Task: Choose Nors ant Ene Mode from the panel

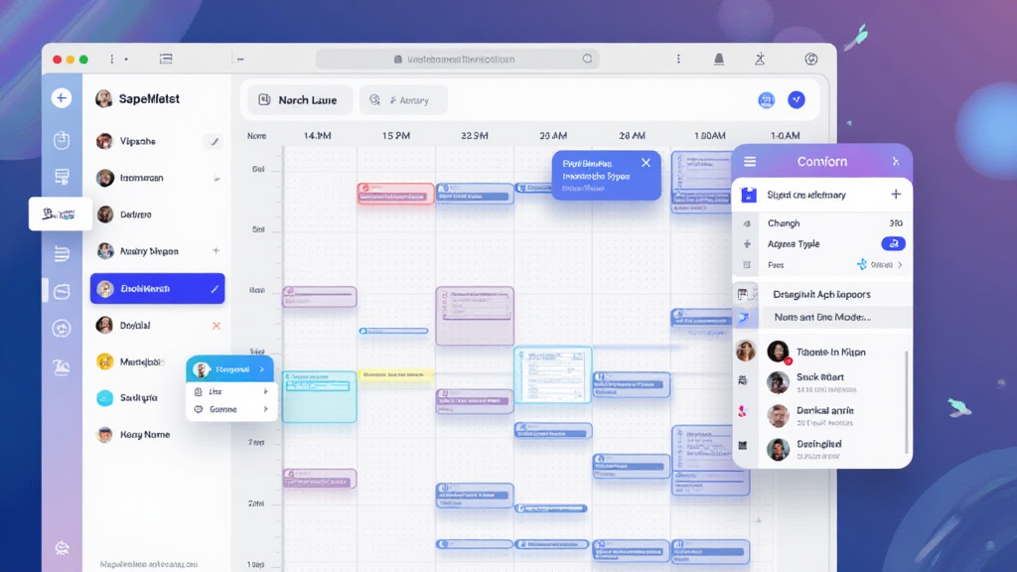Action: tap(822, 315)
